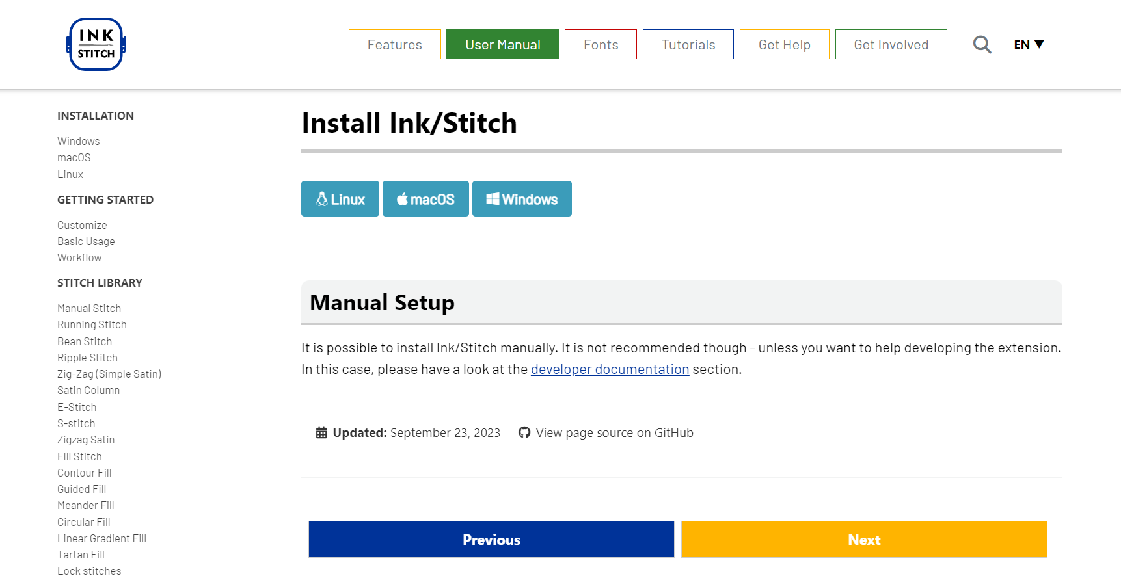Open the Satin Column page

click(x=88, y=390)
